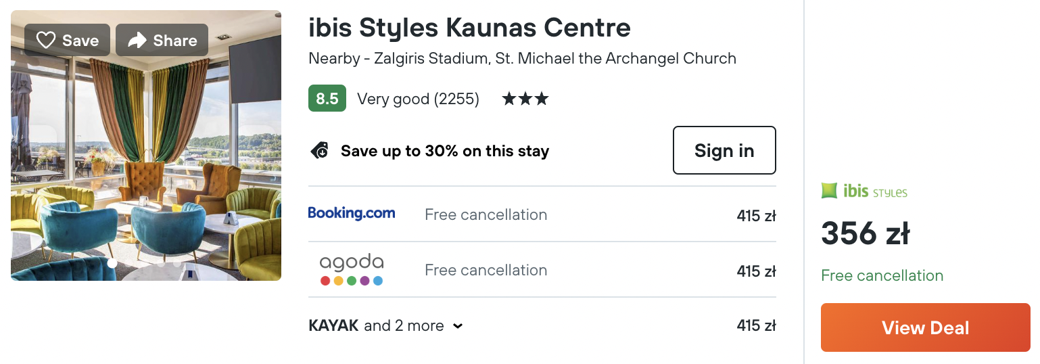Screen dimensions: 1040x364
Task: Click the Share arrow icon
Action: coord(137,41)
